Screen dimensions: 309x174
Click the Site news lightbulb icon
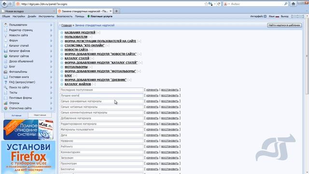pos(6,35)
